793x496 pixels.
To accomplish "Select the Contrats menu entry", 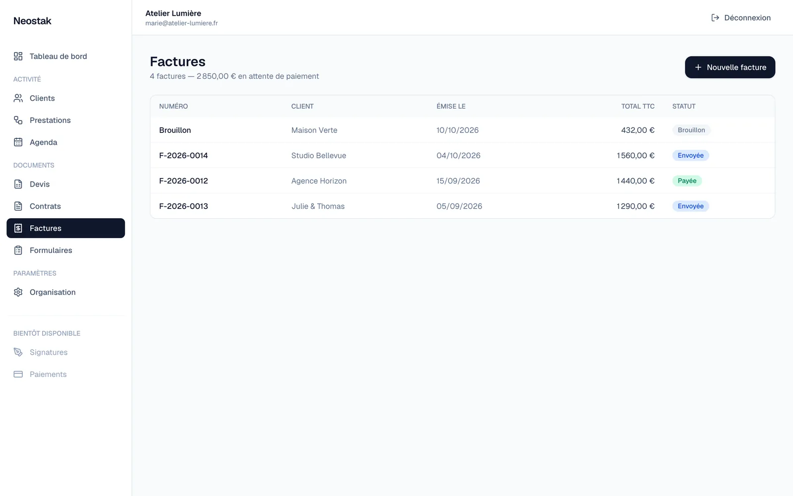I will (65, 206).
